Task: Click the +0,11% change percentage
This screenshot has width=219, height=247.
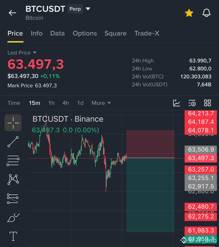Action: pos(50,76)
